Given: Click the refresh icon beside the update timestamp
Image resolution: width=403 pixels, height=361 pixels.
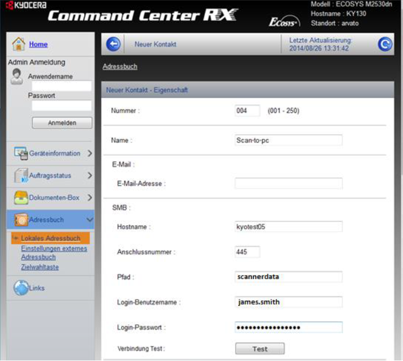Looking at the screenshot, I should click(x=385, y=44).
